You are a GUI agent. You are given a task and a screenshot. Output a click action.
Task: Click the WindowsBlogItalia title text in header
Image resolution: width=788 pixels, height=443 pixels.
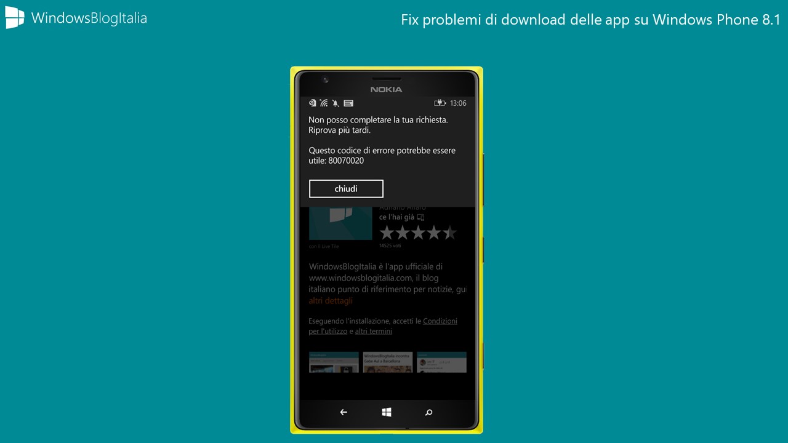(x=89, y=18)
